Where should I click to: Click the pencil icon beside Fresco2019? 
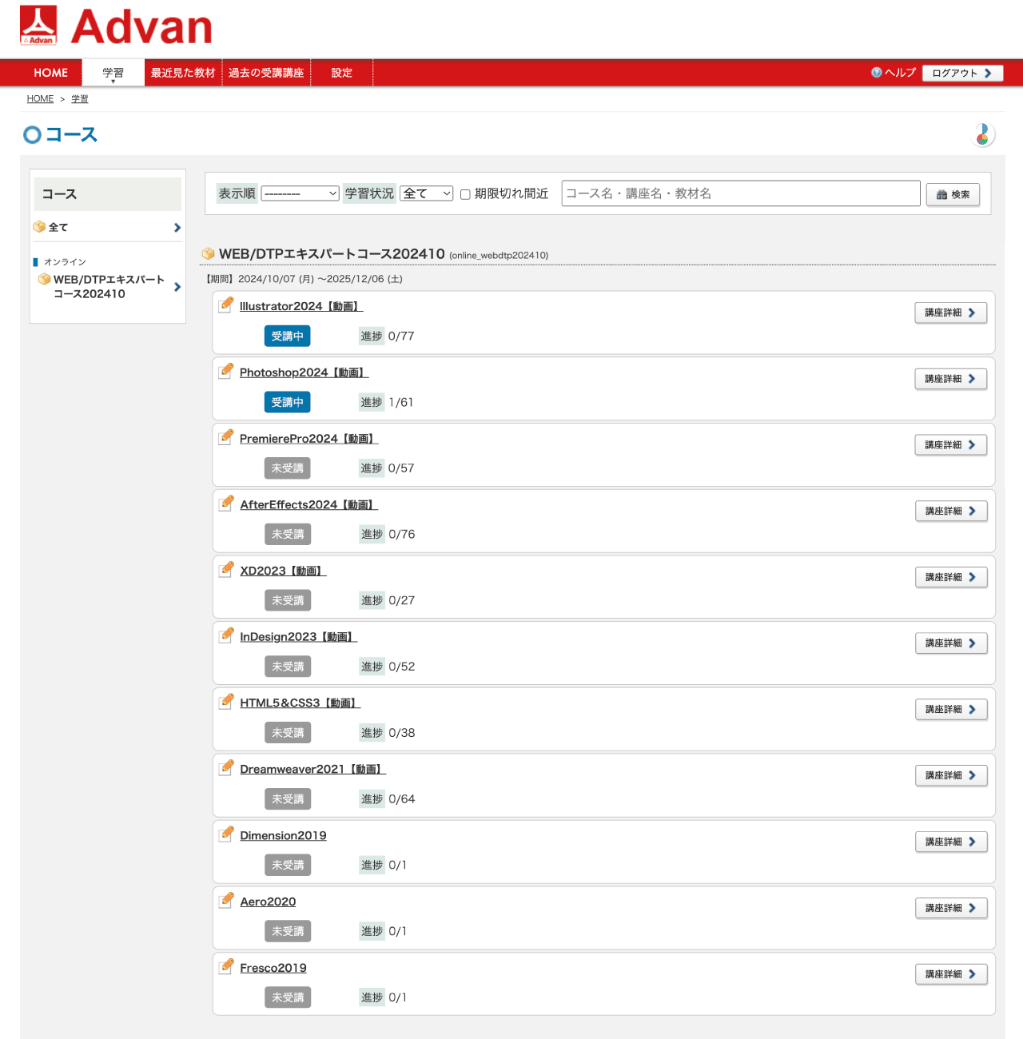point(227,966)
